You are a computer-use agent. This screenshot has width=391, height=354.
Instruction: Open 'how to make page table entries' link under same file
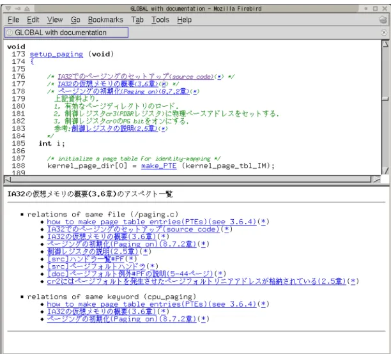[x=151, y=222]
